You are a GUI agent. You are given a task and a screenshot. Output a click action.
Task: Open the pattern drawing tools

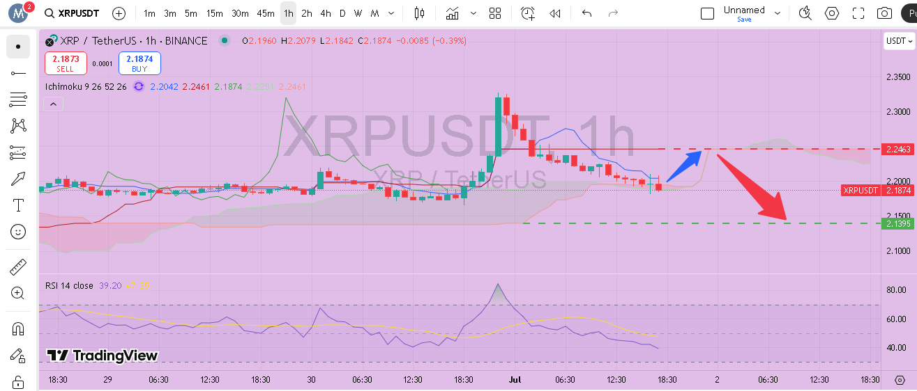[x=18, y=126]
